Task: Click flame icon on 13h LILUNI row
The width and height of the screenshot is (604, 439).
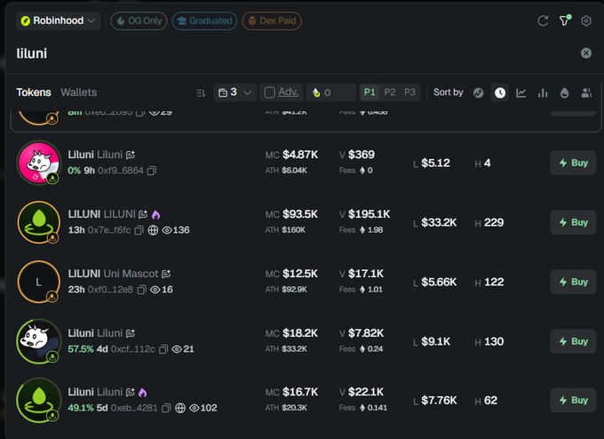Action: point(155,215)
